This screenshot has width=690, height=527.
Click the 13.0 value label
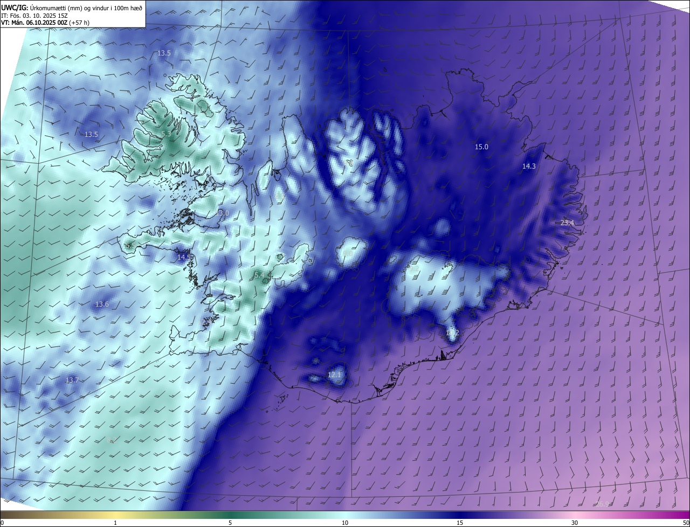point(222,213)
